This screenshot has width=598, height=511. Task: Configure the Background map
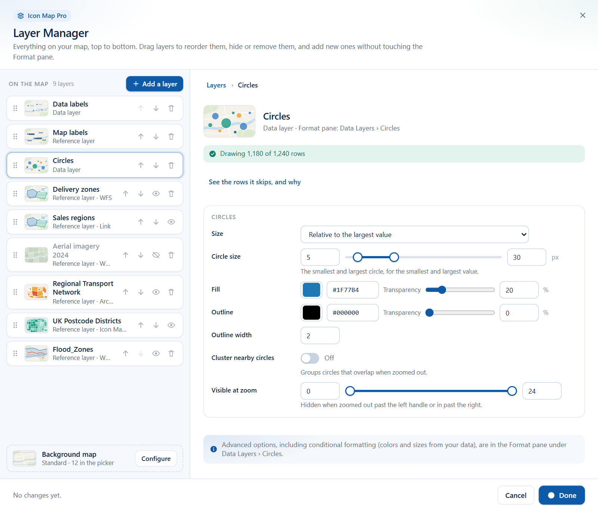[x=156, y=459]
